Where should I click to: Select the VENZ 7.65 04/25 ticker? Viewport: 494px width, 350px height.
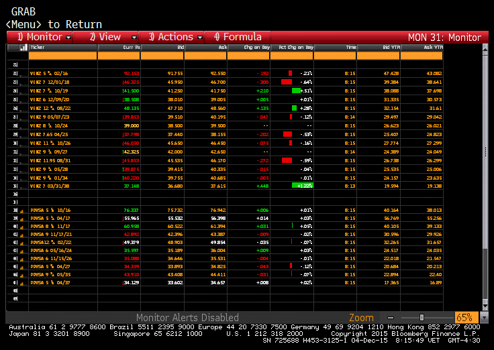click(x=49, y=134)
